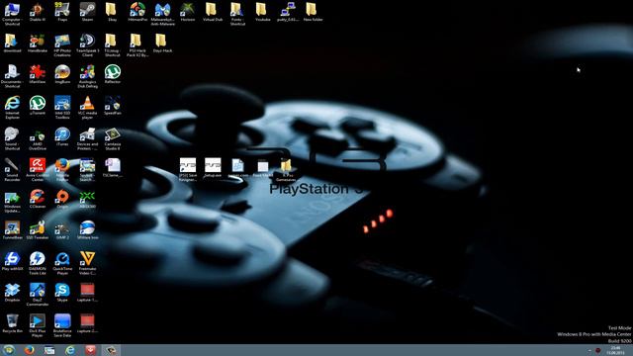The image size is (633, 356).
Task: Launch Steam from the desktop
Action: tap(87, 12)
